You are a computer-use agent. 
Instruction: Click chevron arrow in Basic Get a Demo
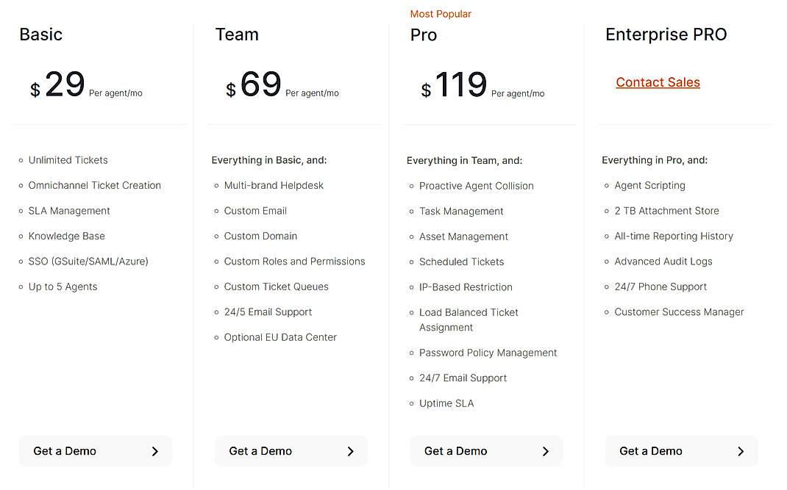click(x=154, y=452)
